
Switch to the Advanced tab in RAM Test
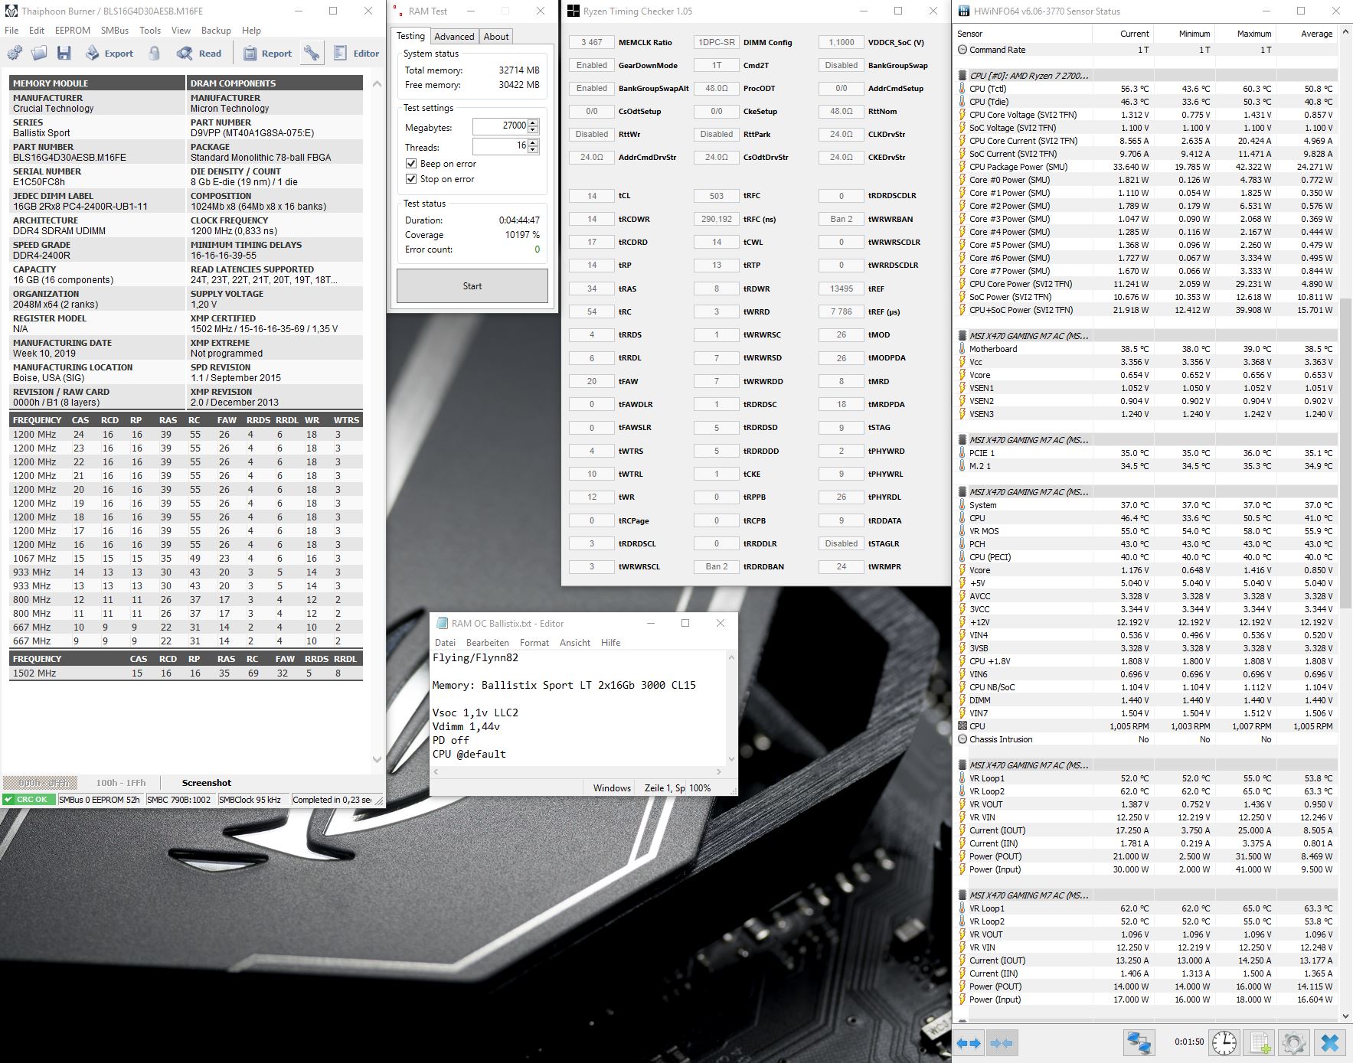pos(454,36)
